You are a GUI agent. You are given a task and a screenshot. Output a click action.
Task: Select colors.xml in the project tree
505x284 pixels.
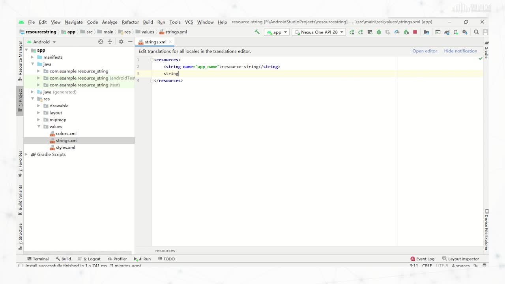pyautogui.click(x=66, y=134)
